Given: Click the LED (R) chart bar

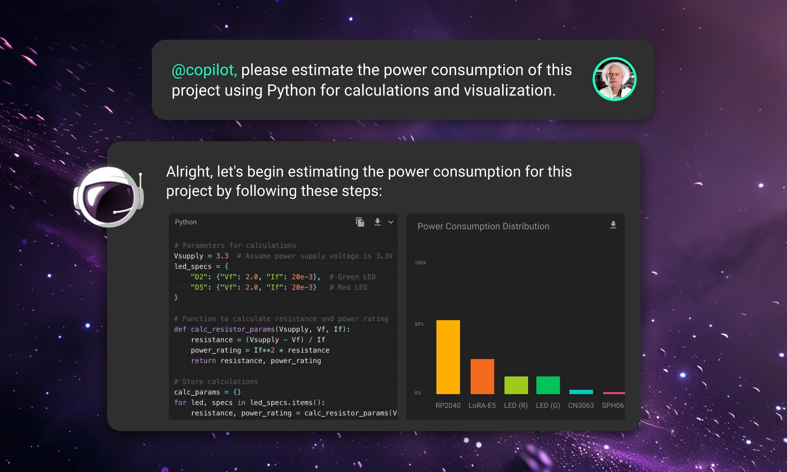Looking at the screenshot, I should pyautogui.click(x=516, y=385).
